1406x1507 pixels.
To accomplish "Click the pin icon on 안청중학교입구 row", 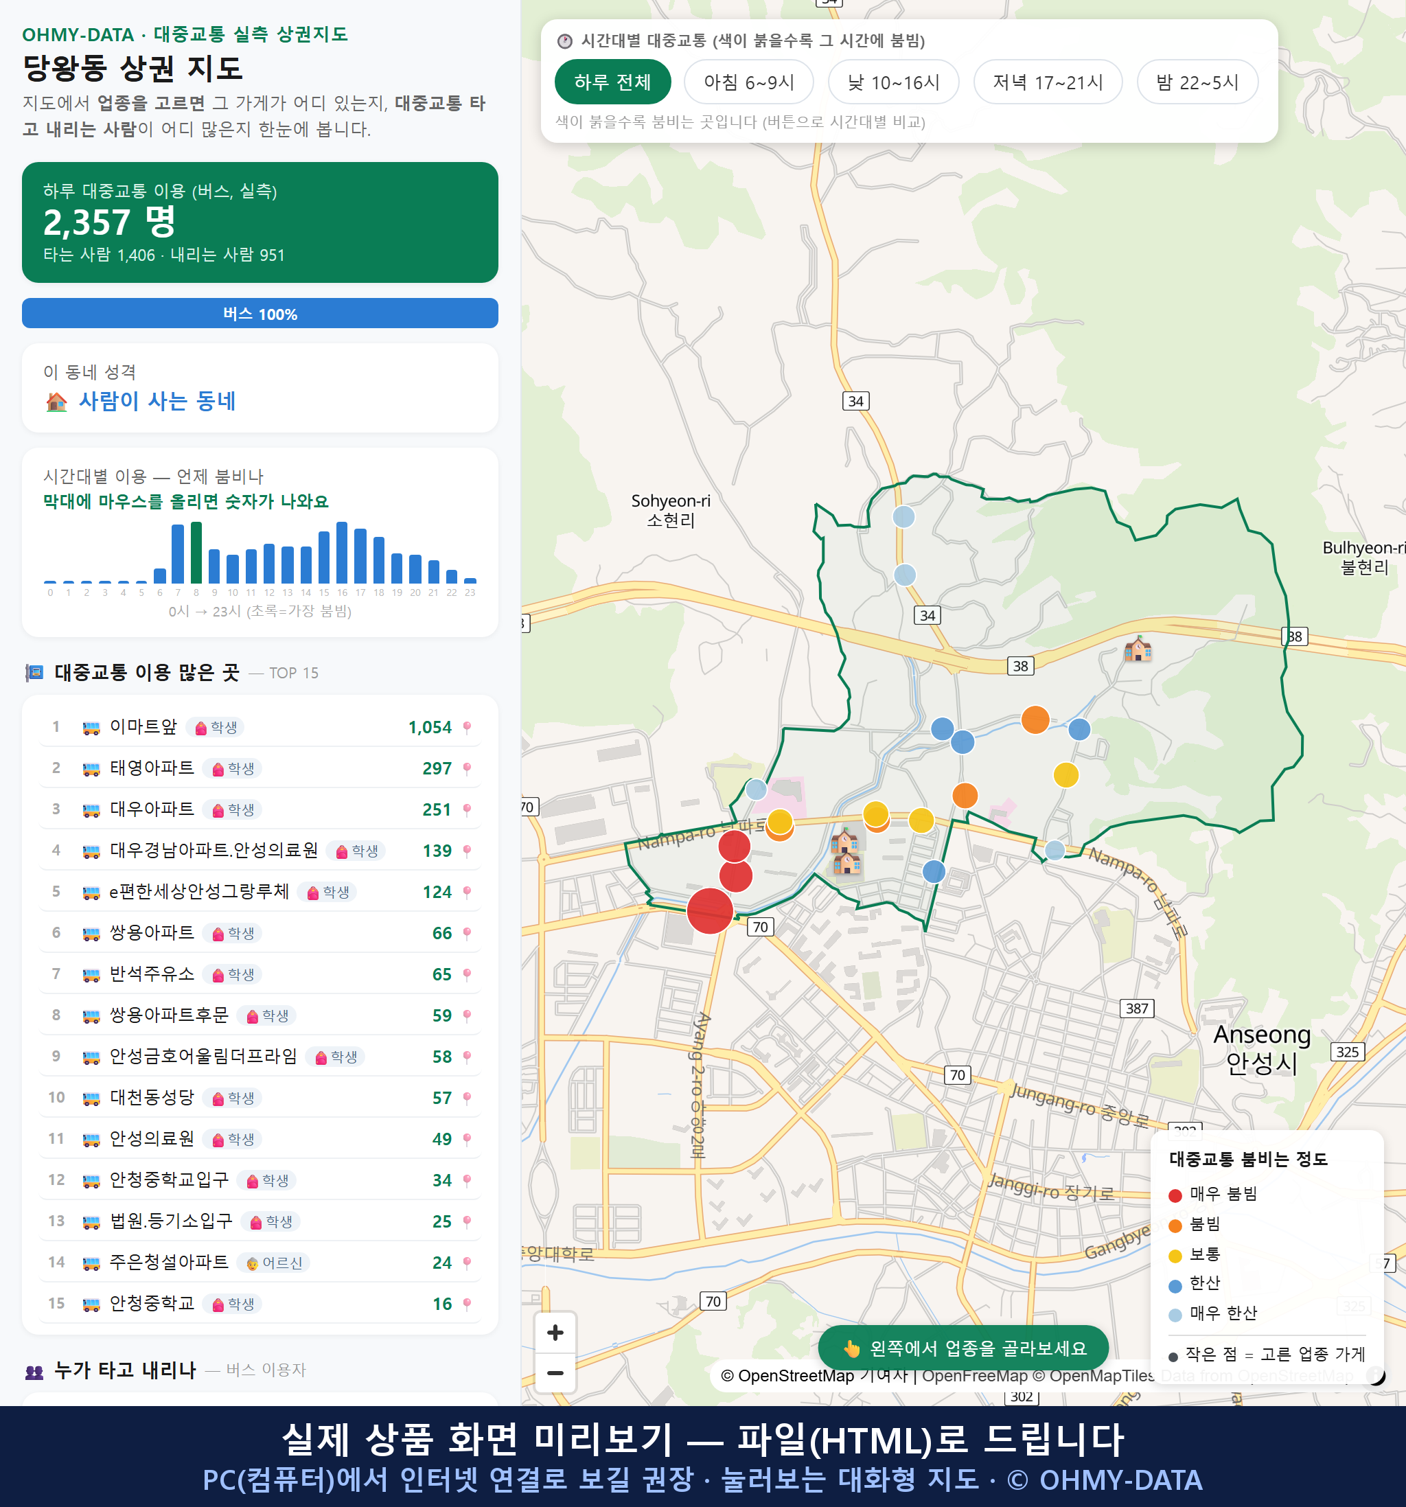I will [467, 1180].
